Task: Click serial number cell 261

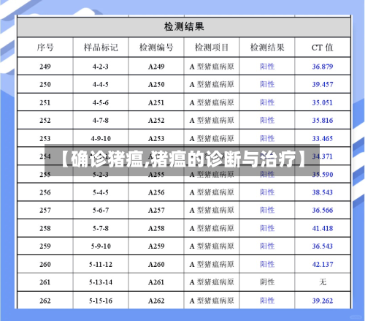Action: pos(45,282)
